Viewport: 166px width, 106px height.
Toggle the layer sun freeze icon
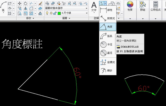point(51,13)
